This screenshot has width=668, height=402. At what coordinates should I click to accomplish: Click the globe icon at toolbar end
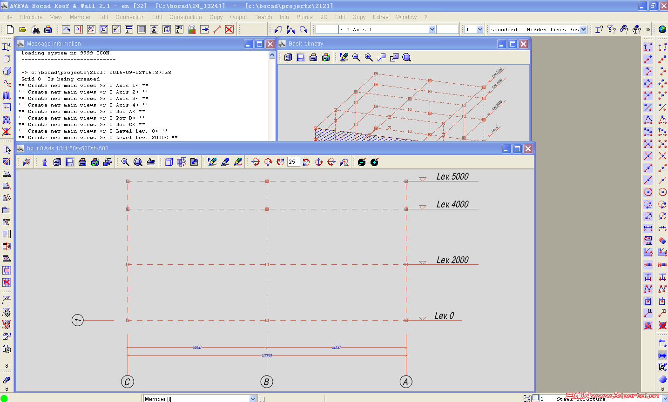[662, 29]
